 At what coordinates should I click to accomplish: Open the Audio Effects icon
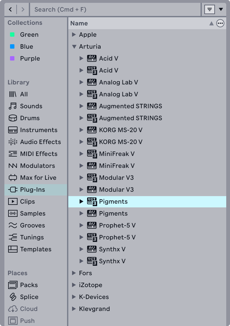click(x=13, y=142)
